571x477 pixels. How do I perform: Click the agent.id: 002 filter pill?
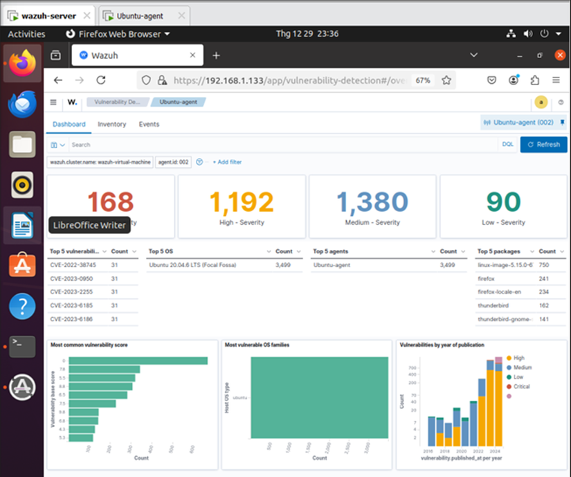tap(173, 162)
